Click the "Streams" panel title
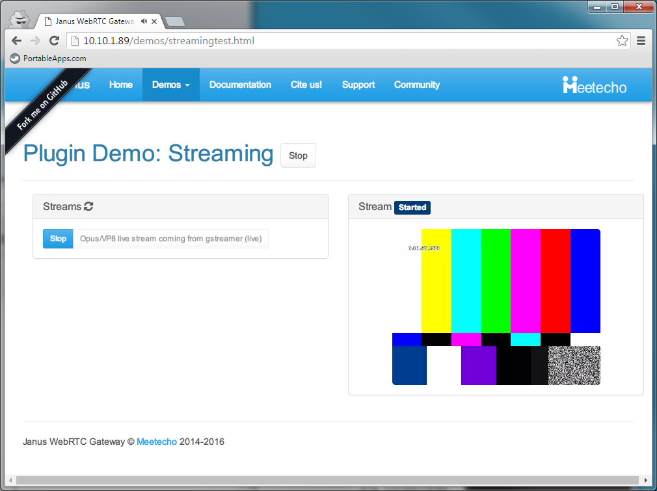Viewport: 657px width, 491px height. click(62, 207)
